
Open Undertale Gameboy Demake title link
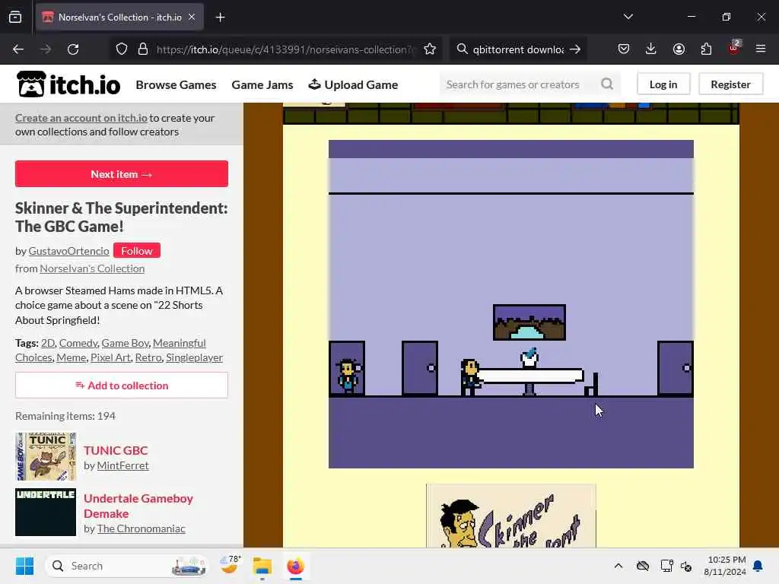pos(138,506)
